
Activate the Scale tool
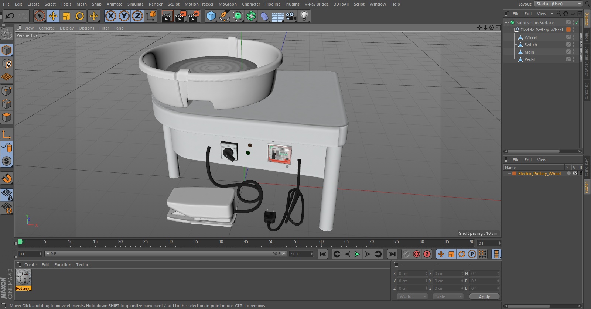point(66,16)
